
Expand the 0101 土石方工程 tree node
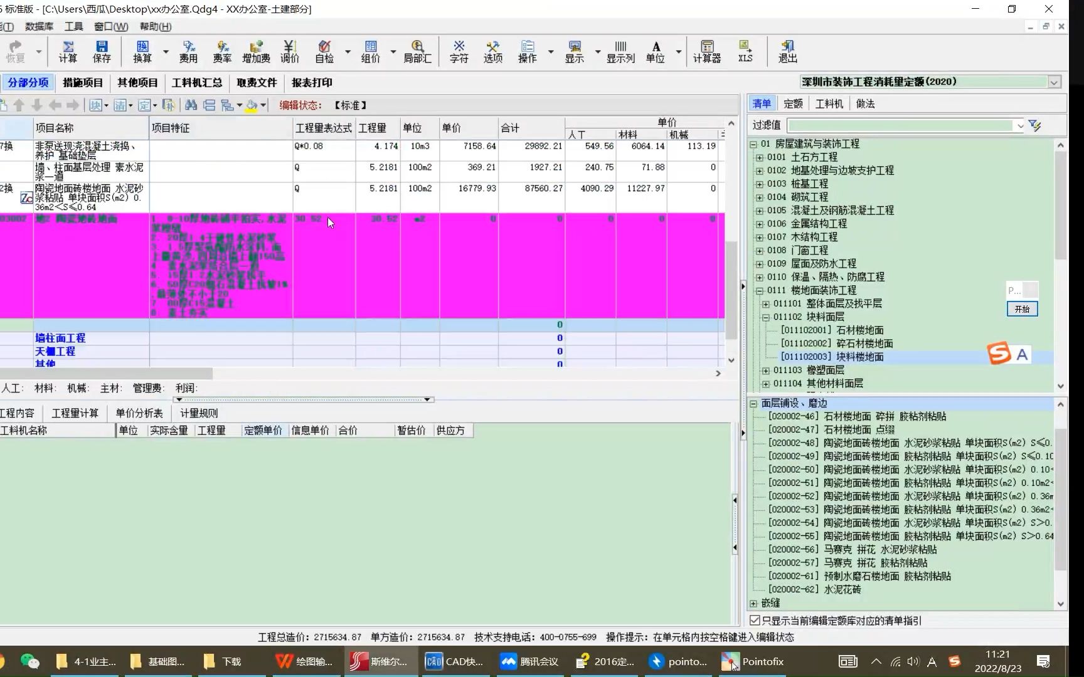(760, 157)
